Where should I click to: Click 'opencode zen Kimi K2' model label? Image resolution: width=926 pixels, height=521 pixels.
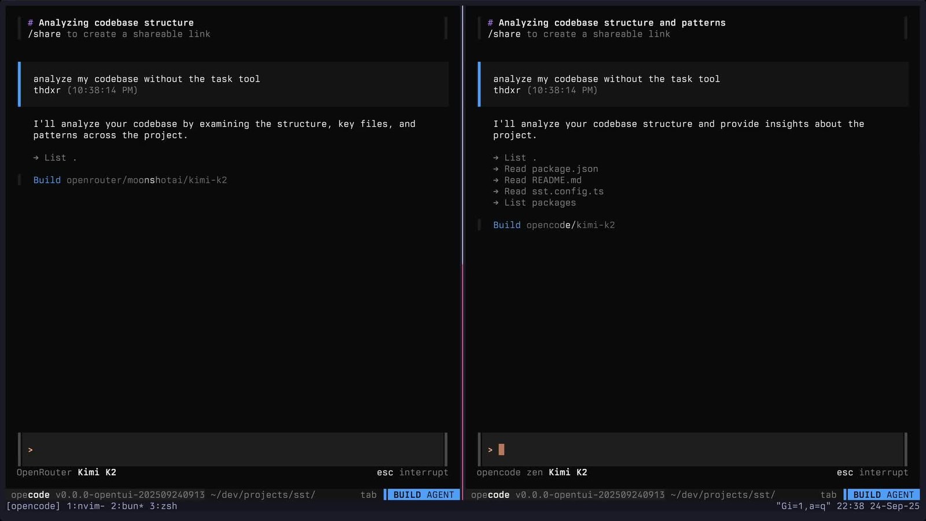click(532, 472)
